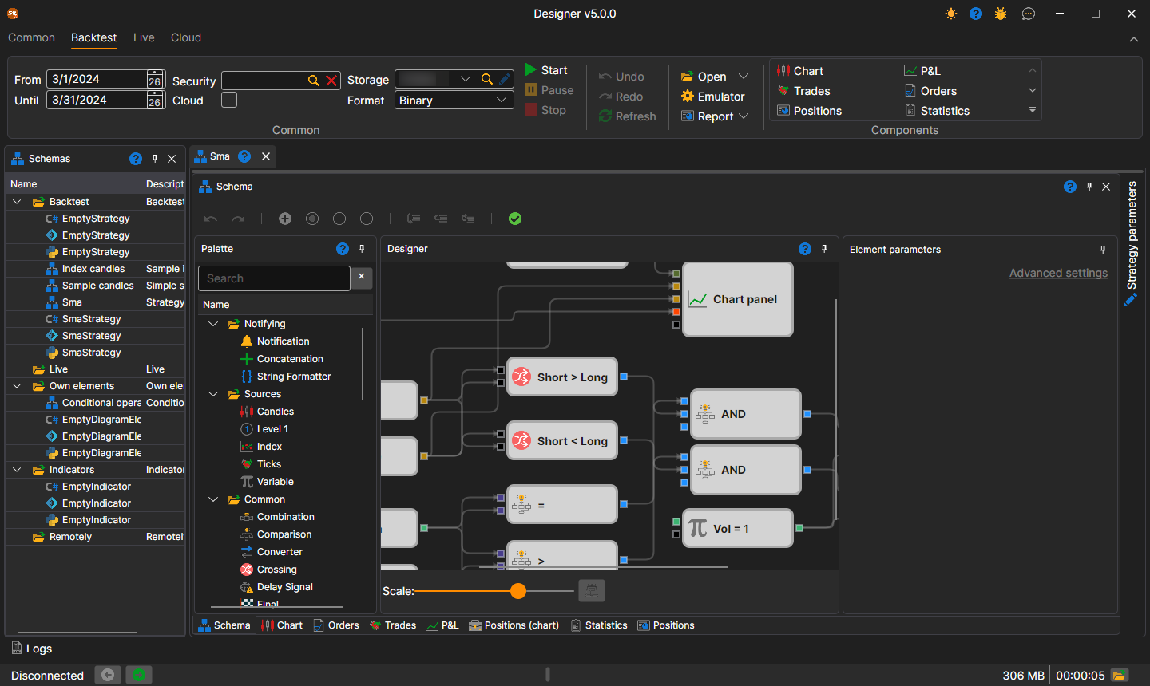Open the Logs panel button
The height and width of the screenshot is (686, 1150).
32,649
